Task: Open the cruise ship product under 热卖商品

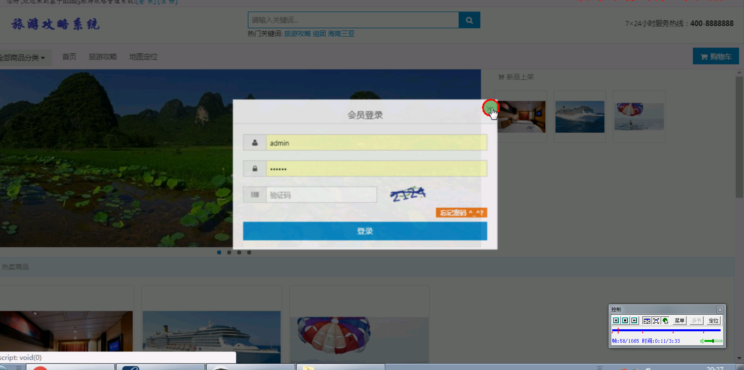Action: coord(212,337)
